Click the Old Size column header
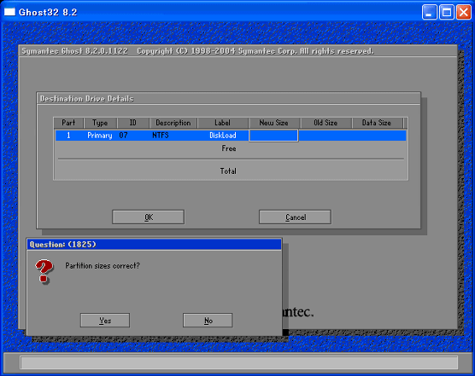The width and height of the screenshot is (475, 376). pyautogui.click(x=325, y=123)
